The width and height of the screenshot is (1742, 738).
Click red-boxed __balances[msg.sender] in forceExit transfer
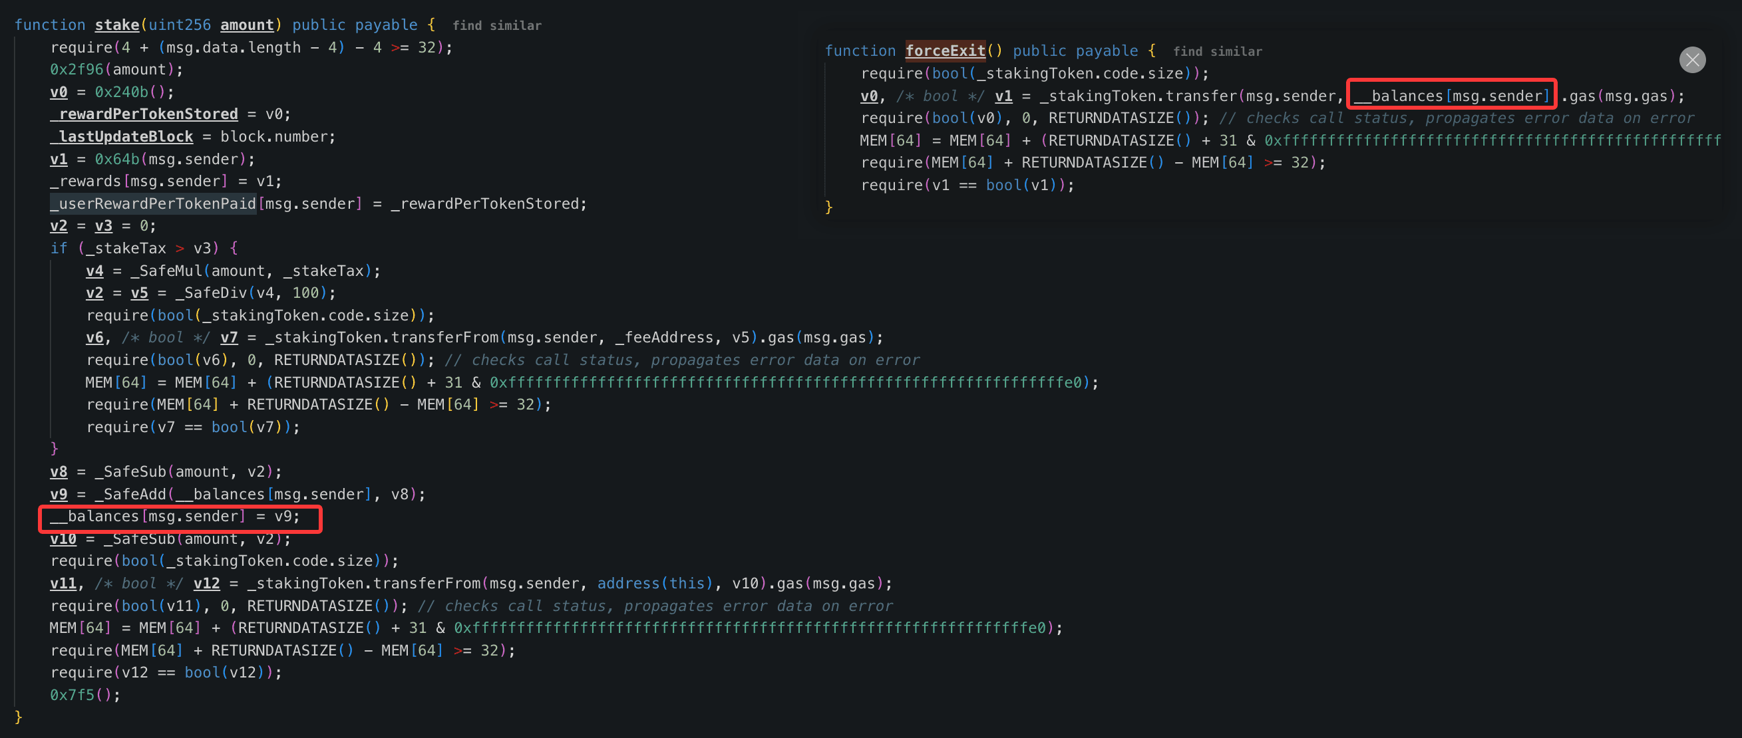click(x=1451, y=96)
